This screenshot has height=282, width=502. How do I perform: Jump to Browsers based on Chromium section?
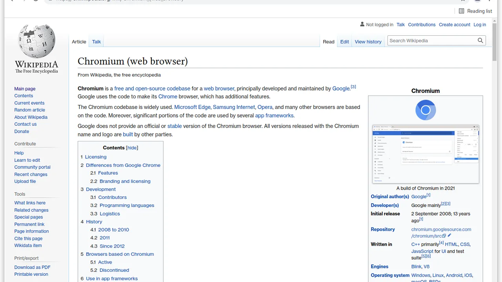pyautogui.click(x=120, y=254)
